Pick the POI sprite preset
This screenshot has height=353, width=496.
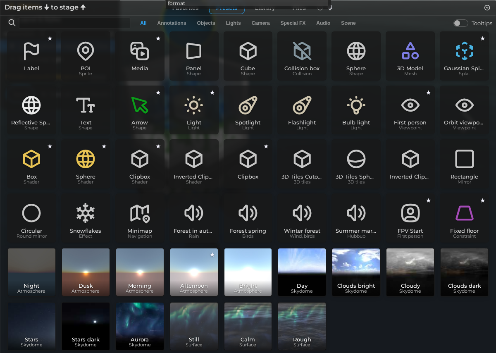point(86,56)
